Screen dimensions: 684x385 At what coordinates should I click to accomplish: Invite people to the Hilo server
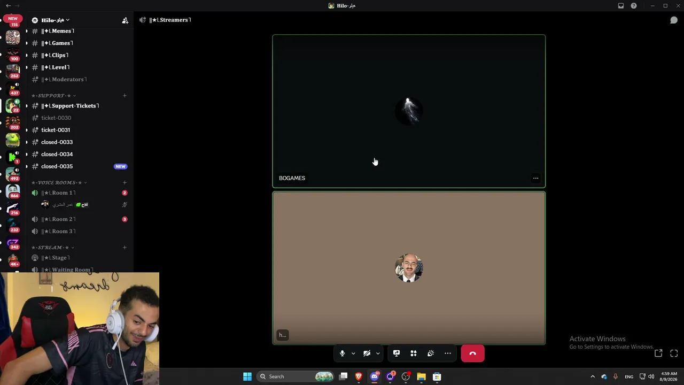[125, 20]
